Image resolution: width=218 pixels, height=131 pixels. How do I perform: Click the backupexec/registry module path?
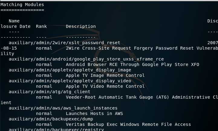[x=56, y=129]
